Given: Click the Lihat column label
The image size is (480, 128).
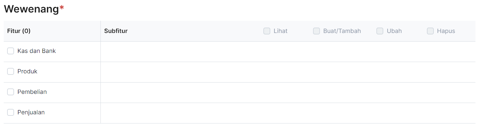Looking at the screenshot, I should coord(280,31).
